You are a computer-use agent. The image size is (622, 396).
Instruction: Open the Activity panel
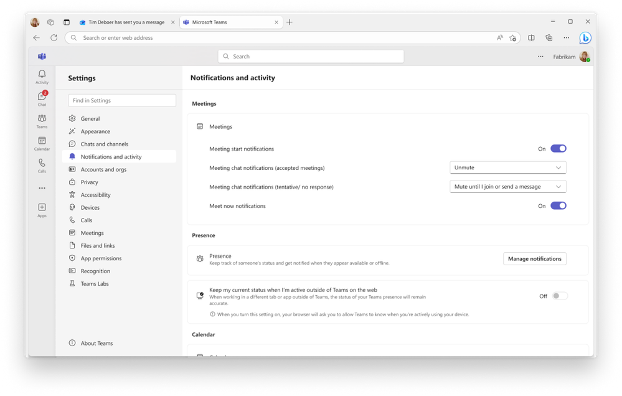[x=41, y=77]
